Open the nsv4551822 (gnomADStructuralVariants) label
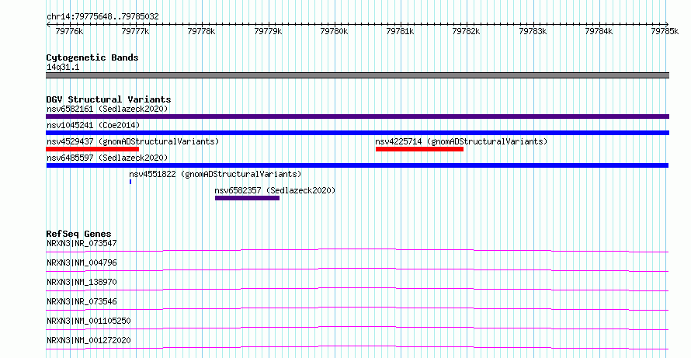The height and width of the screenshot is (358, 691). 215,174
